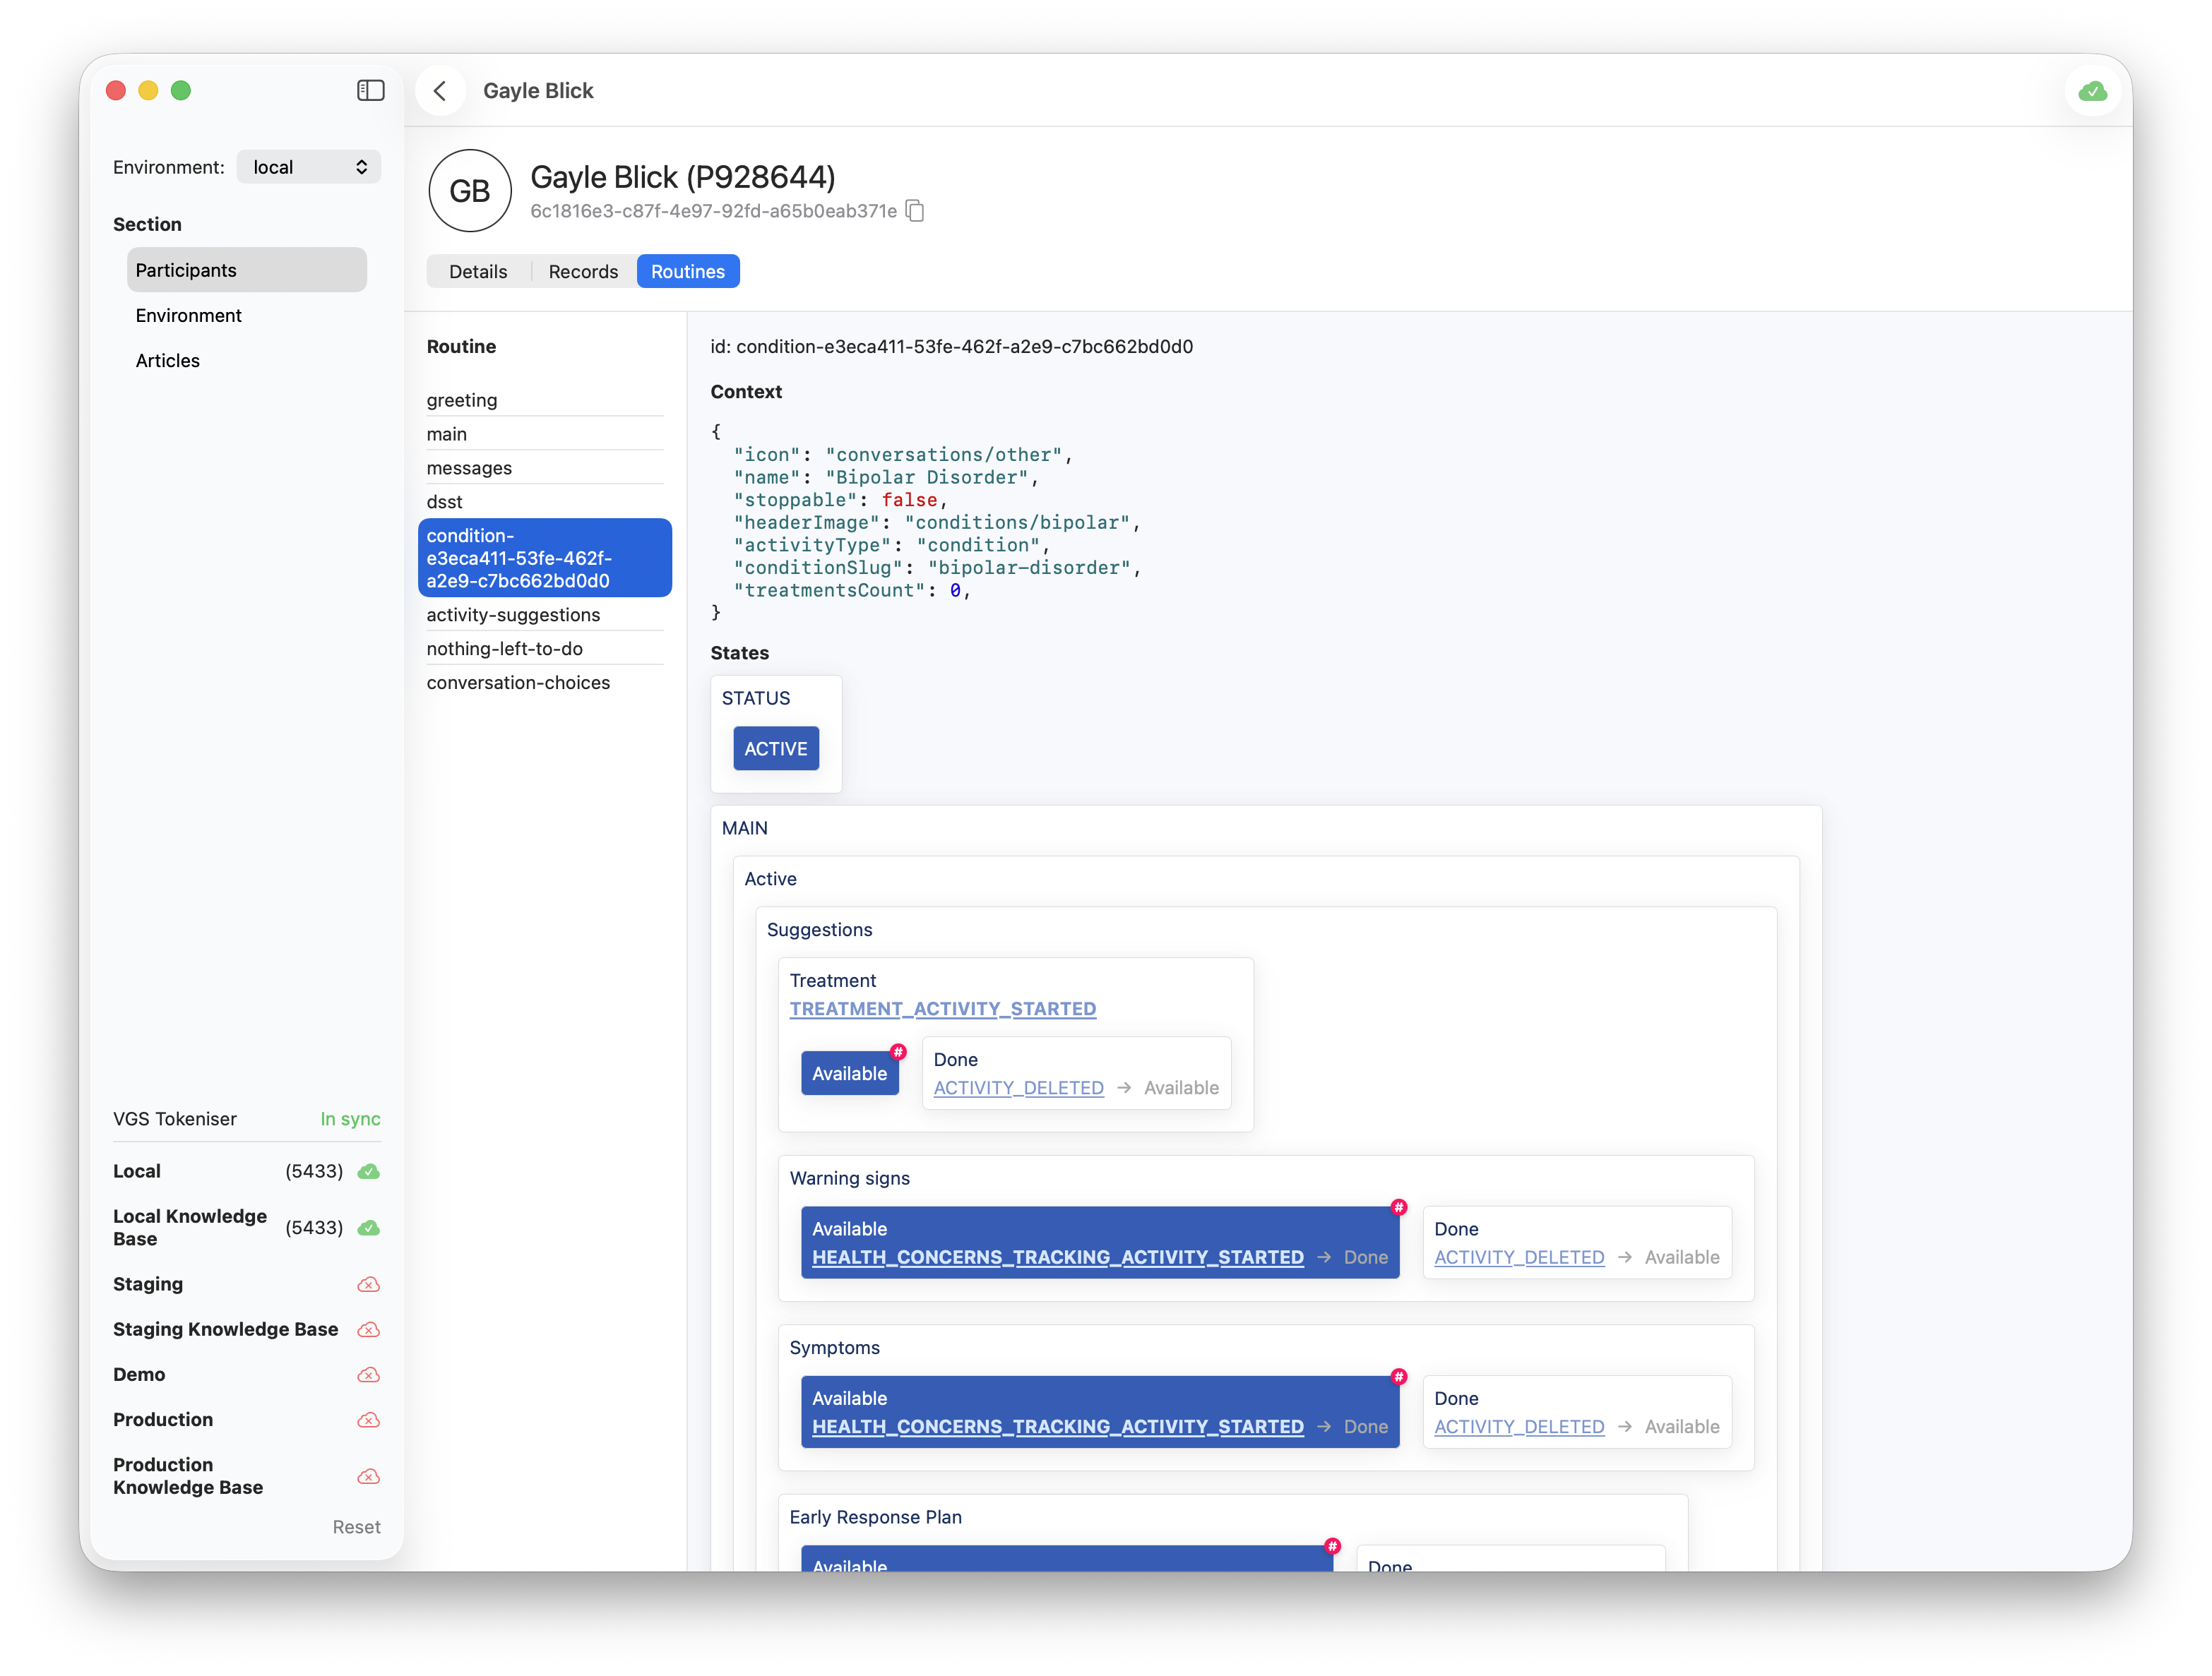Click the Reset button in sidebar

point(356,1527)
